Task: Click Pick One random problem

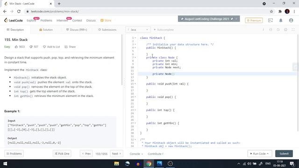Action: [62, 154]
